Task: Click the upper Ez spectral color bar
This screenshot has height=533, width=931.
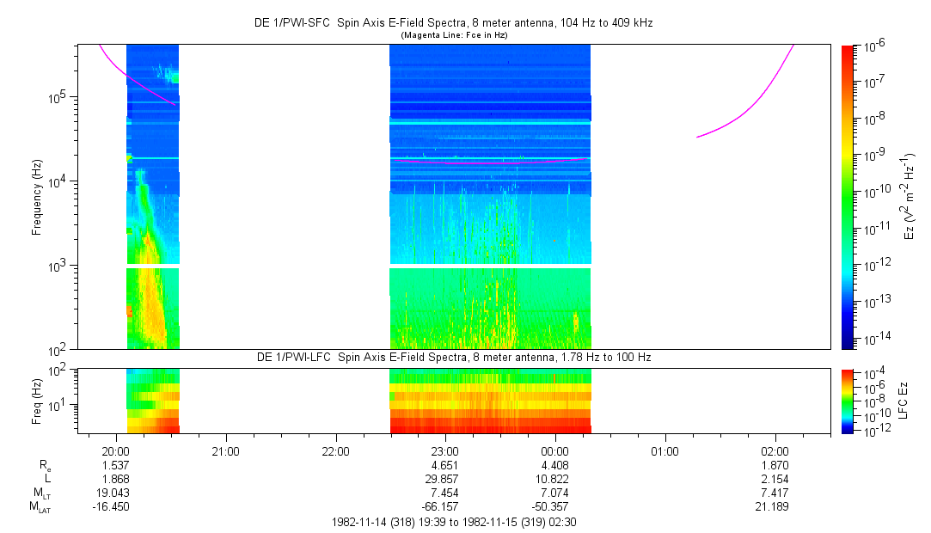Action: [x=848, y=196]
